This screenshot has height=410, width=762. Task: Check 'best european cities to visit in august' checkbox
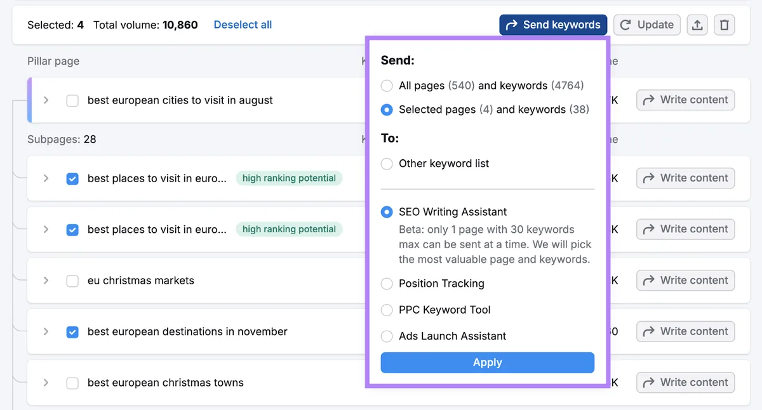72,100
